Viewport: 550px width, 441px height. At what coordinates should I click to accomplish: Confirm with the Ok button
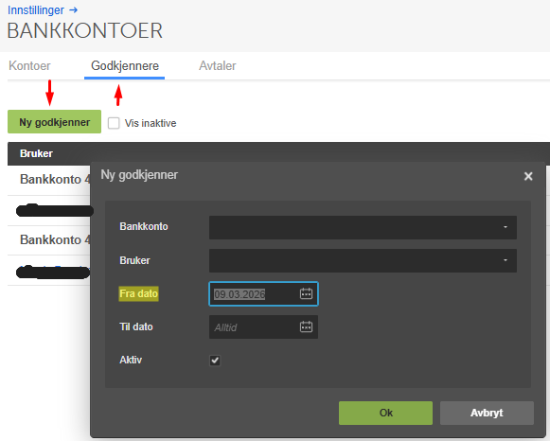click(x=385, y=413)
